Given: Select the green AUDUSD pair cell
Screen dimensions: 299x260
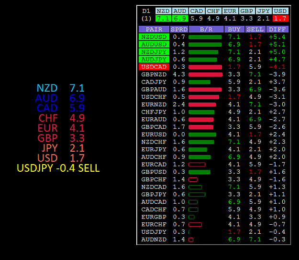Looking at the screenshot, I should click(154, 44).
